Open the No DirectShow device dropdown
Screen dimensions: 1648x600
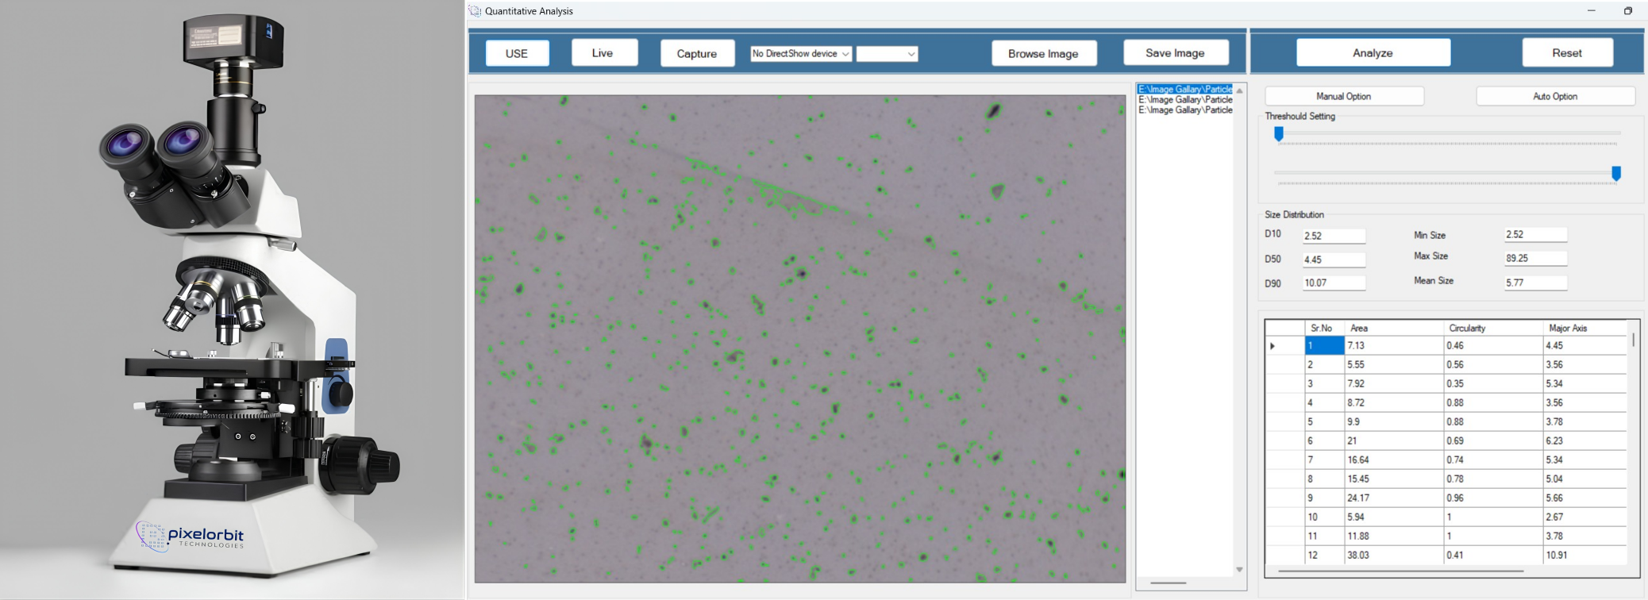pyautogui.click(x=801, y=54)
